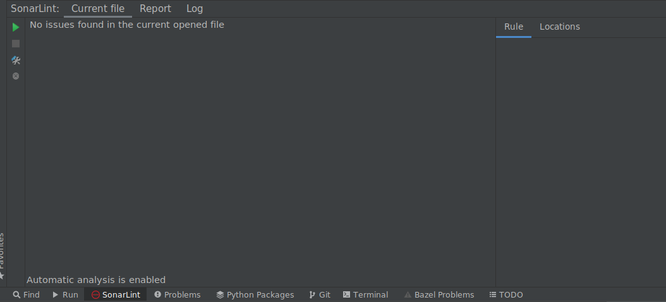Click the Terminal prompt icon
The width and height of the screenshot is (666, 302).
(x=347, y=294)
